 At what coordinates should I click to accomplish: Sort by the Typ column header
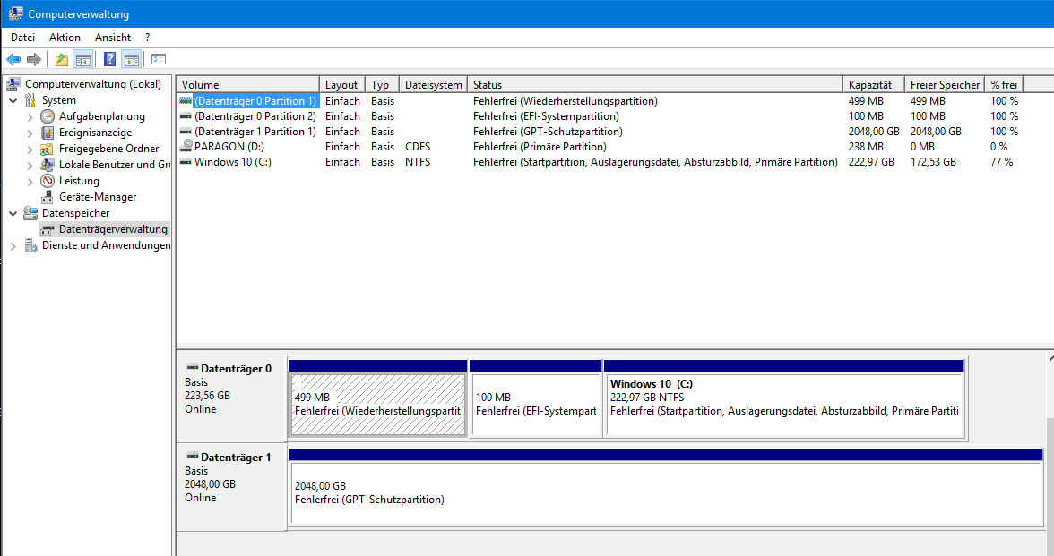coord(382,84)
